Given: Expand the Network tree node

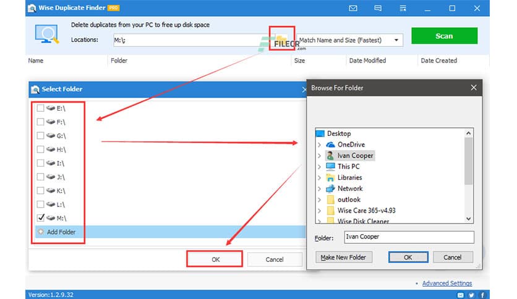Looking at the screenshot, I should [x=319, y=188].
